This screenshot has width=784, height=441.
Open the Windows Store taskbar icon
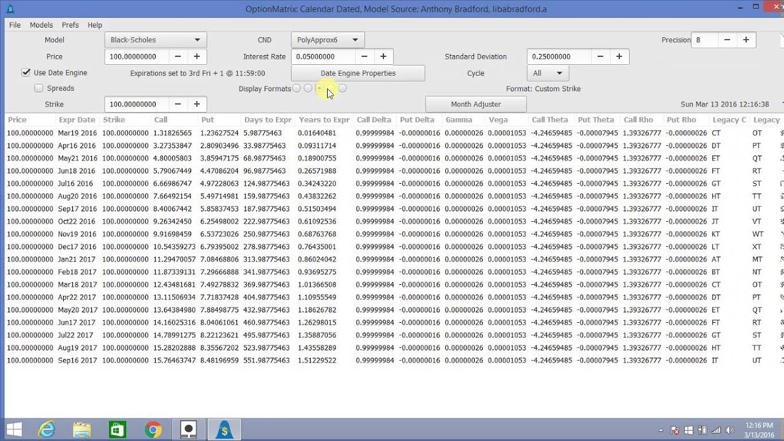tap(118, 430)
